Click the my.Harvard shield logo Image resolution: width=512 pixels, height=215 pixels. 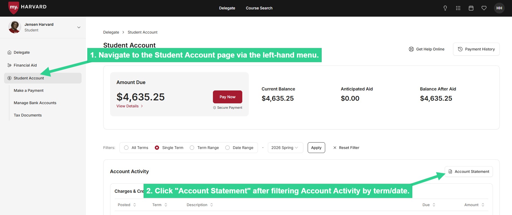coord(14,8)
